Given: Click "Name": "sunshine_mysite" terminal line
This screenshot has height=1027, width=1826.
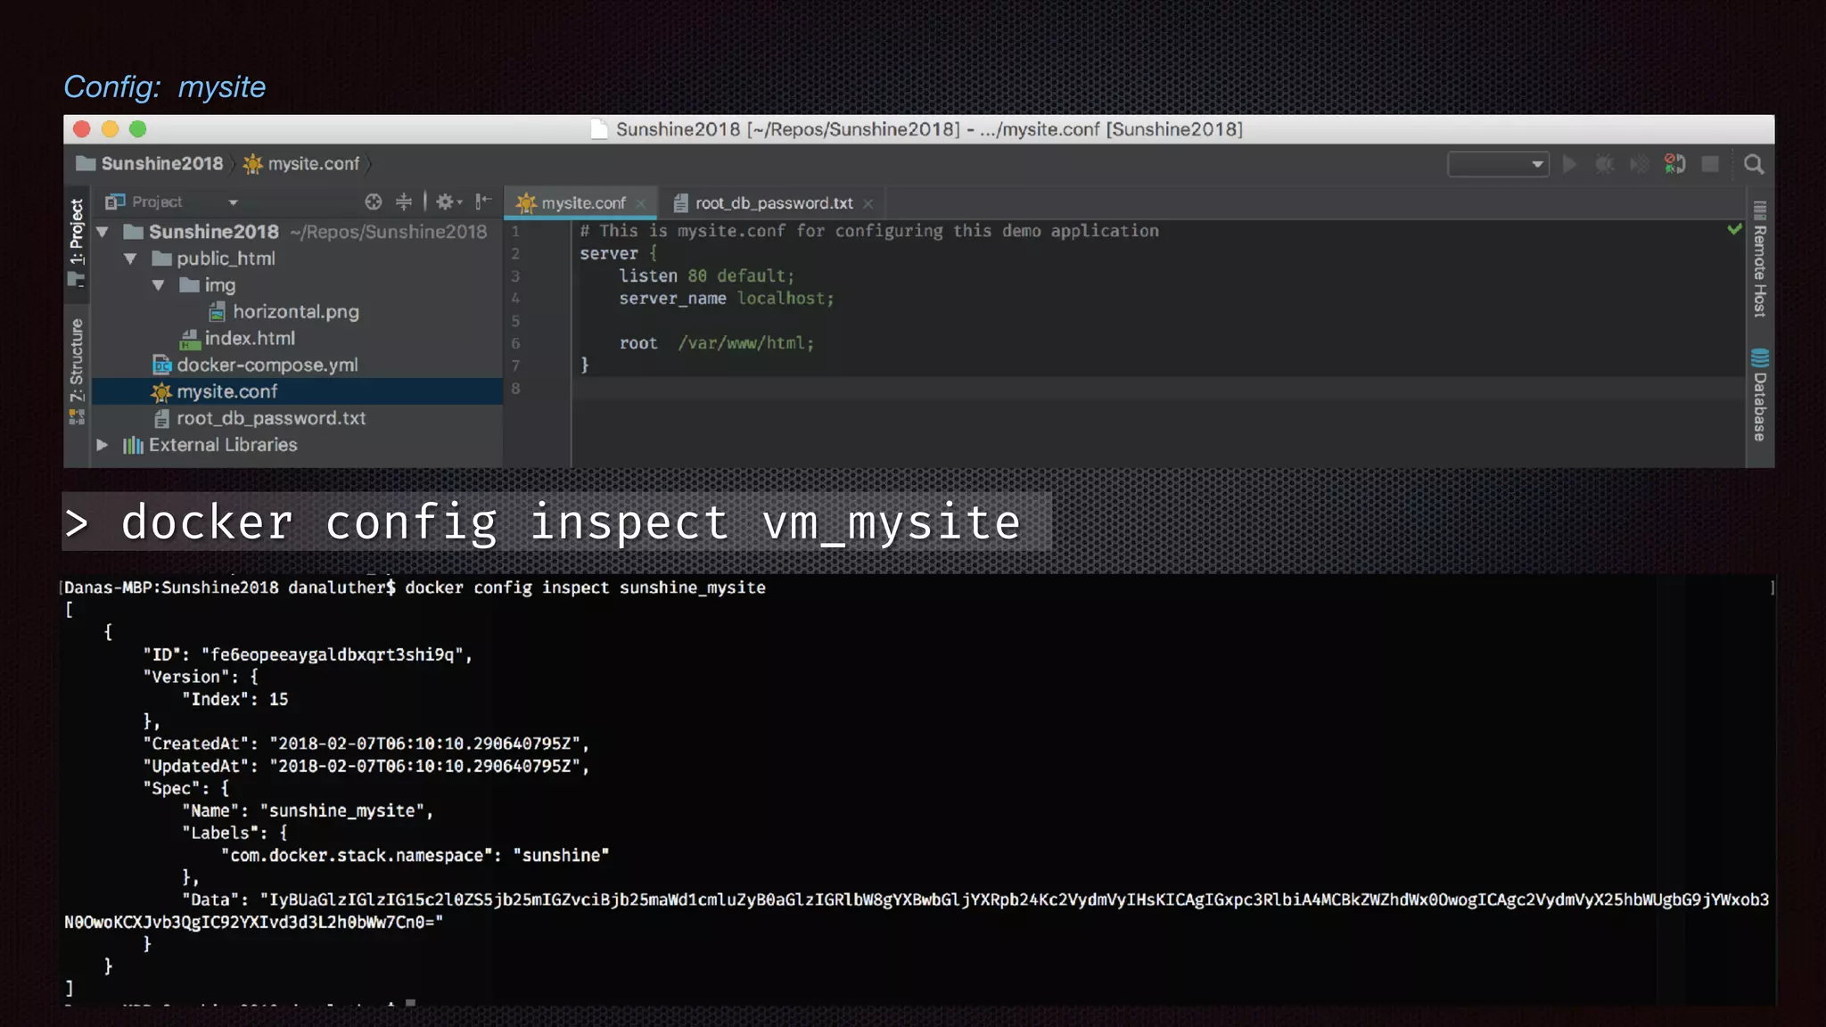Looking at the screenshot, I should 308,811.
